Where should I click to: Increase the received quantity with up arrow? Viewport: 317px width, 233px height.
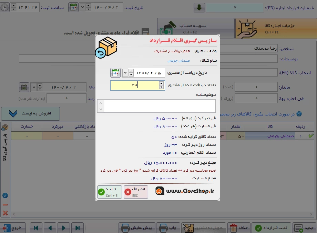click(x=161, y=83)
